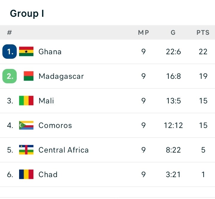This screenshot has height=199, width=215.
Task: Click the PTS column header
Action: point(203,33)
